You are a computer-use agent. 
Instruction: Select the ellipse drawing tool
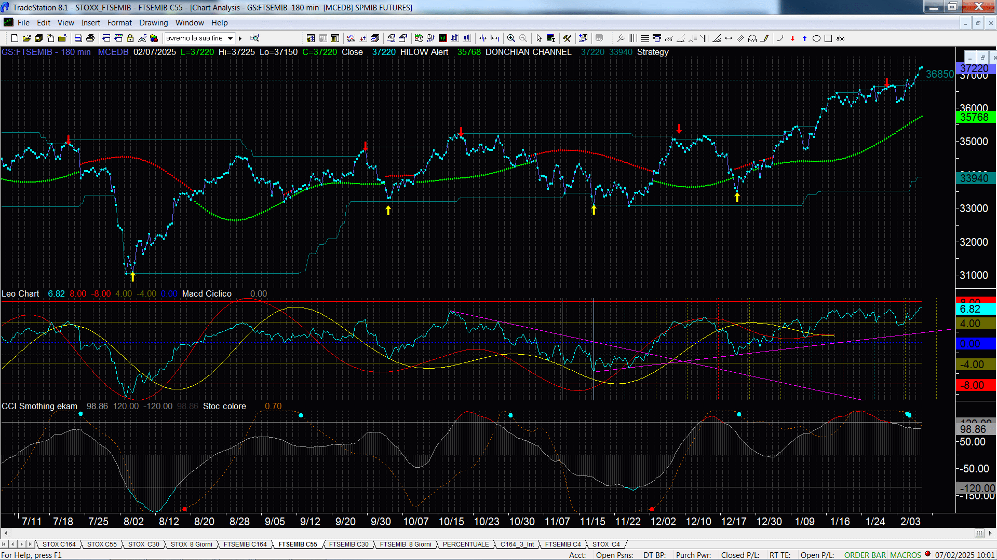(816, 38)
